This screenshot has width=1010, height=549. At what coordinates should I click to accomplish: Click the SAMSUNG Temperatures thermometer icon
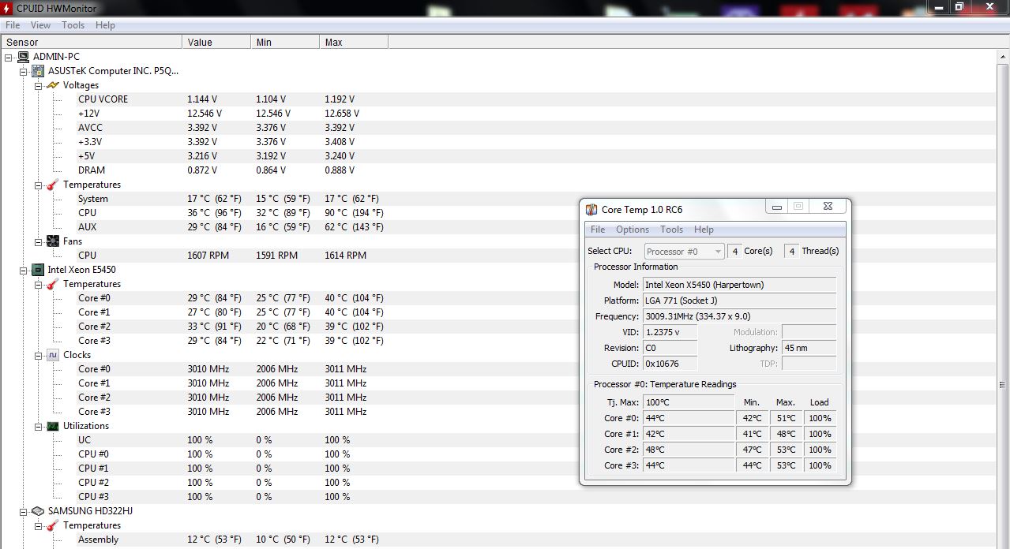tap(53, 525)
